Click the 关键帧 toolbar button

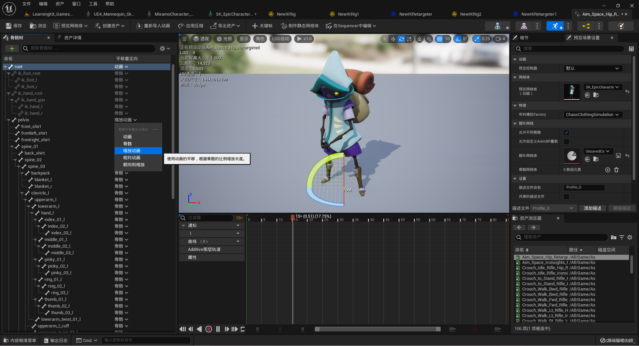262,26
